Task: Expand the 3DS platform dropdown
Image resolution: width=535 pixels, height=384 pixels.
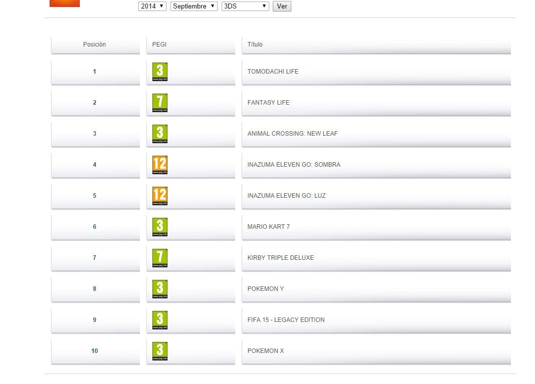Action: (x=245, y=7)
